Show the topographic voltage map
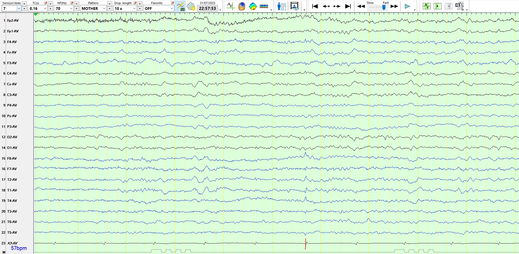The image size is (519, 254). coord(253,6)
